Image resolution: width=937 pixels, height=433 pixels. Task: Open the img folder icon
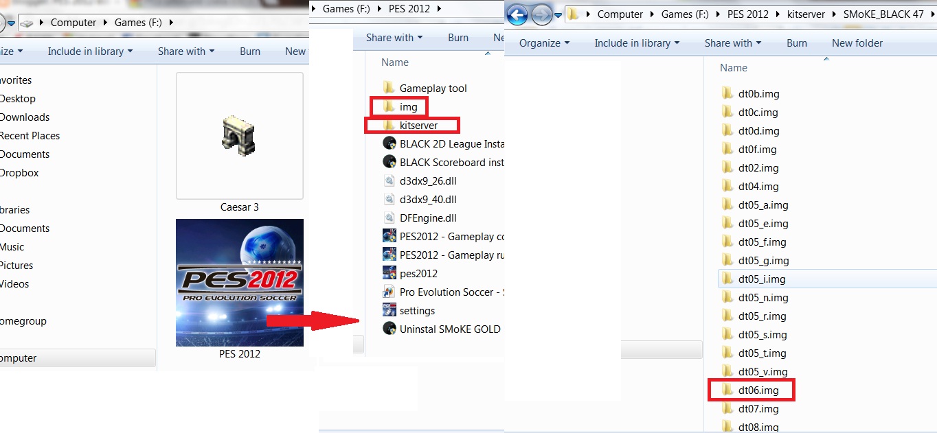(389, 106)
